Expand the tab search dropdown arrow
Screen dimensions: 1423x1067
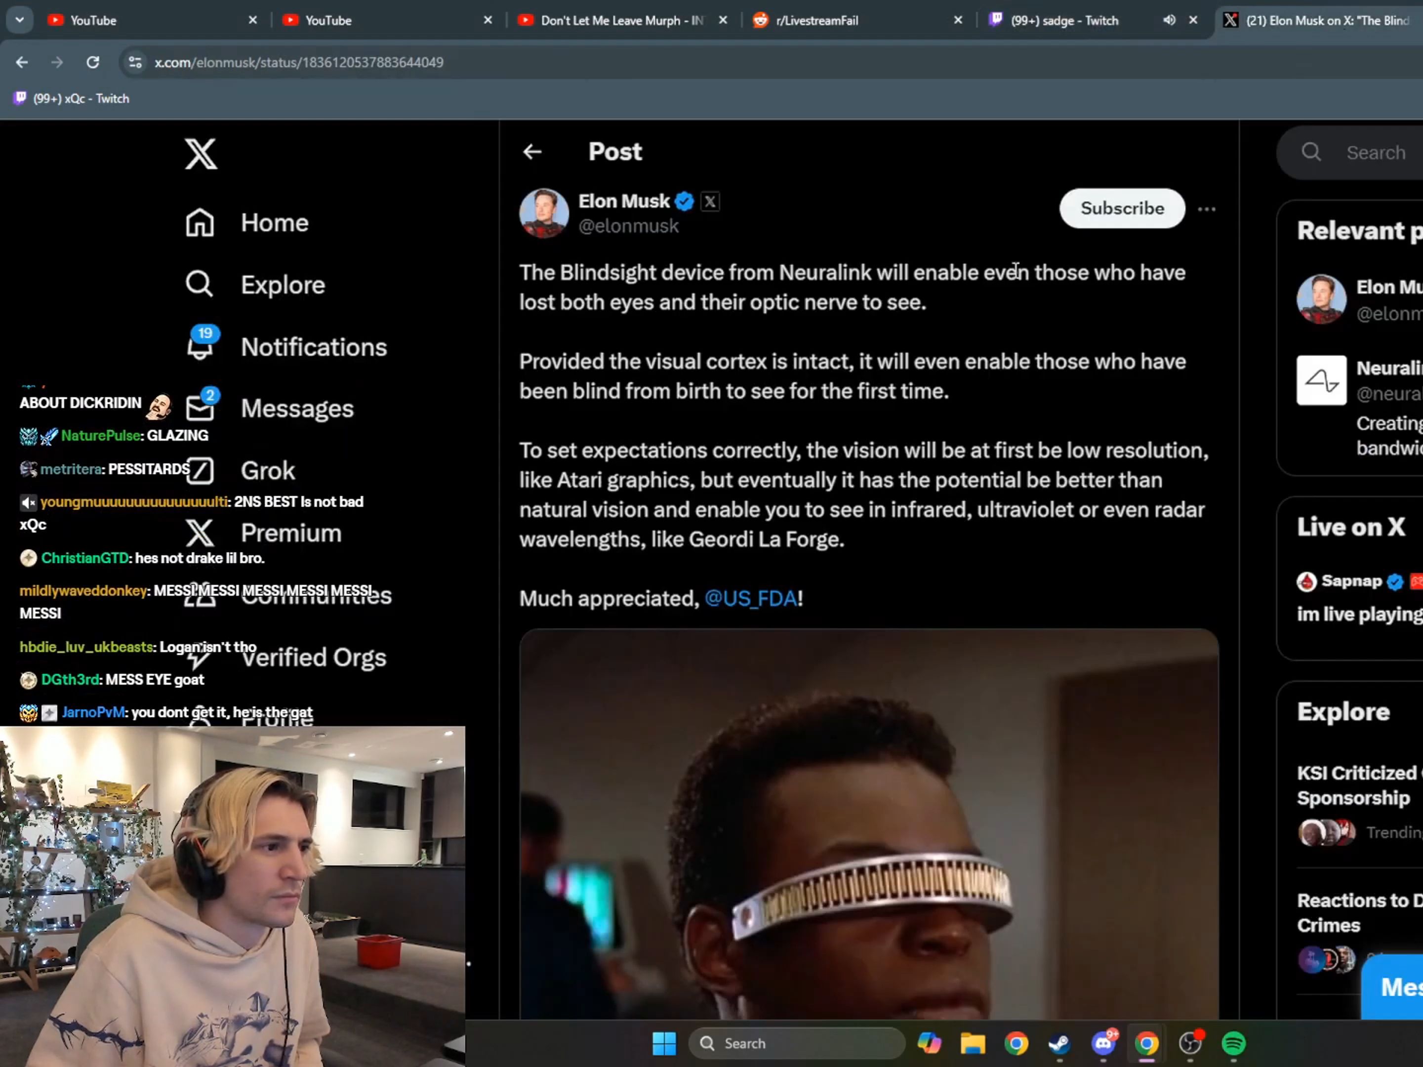pyautogui.click(x=19, y=20)
